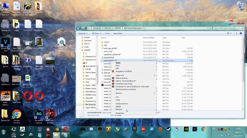This screenshot has height=138, width=247.
Task: Select anim_0.rpf in the file list
Action: pyautogui.click(x=108, y=51)
